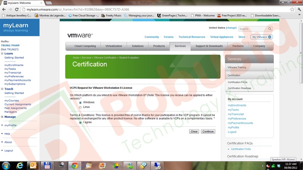Click Logout in the My Account panel
This screenshot has width=303, height=170.
tap(232, 132)
